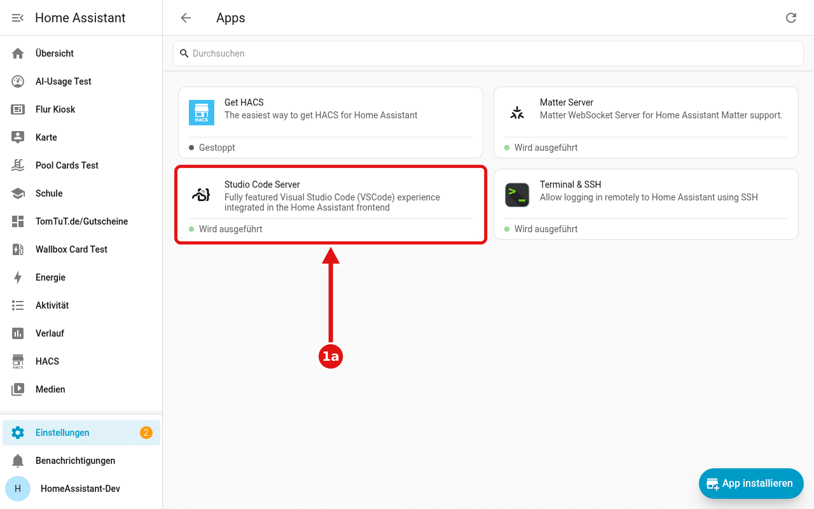Click Wird ausgeführt status under Terminal & SSH
Viewport: 814px width, 509px height.
pyautogui.click(x=546, y=229)
